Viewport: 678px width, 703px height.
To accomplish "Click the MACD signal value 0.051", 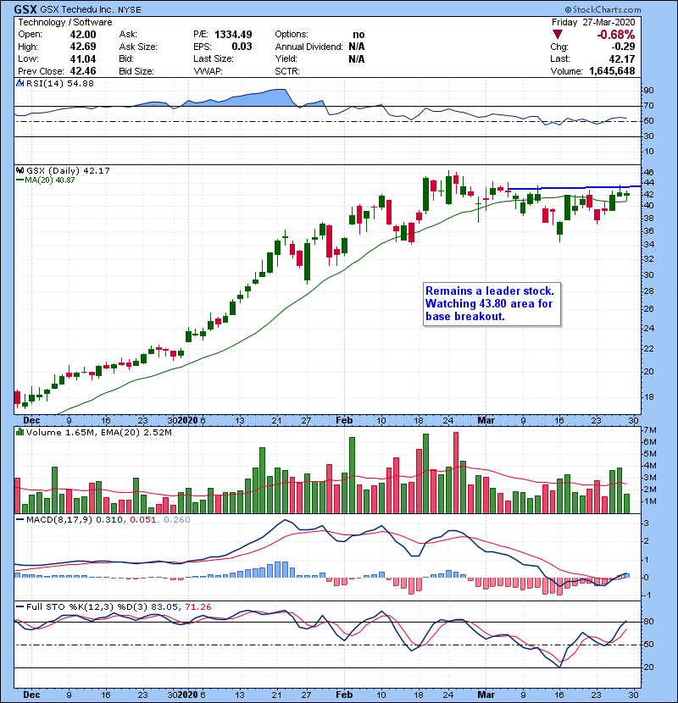I will [143, 520].
